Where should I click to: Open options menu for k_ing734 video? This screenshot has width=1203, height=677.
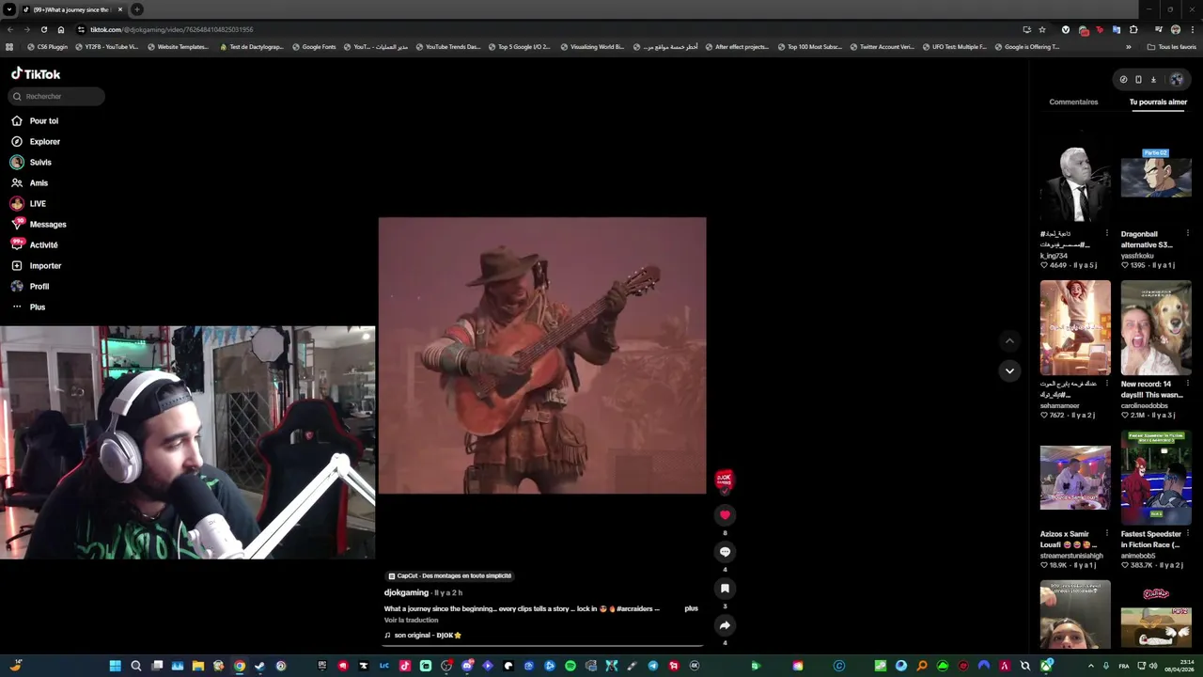(x=1107, y=233)
